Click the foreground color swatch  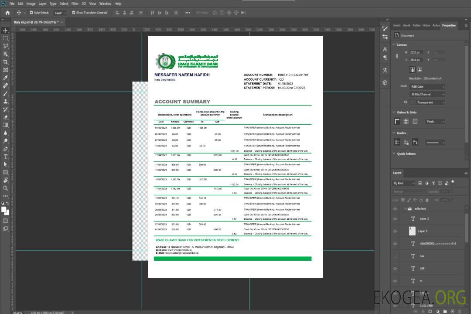coord(4,210)
